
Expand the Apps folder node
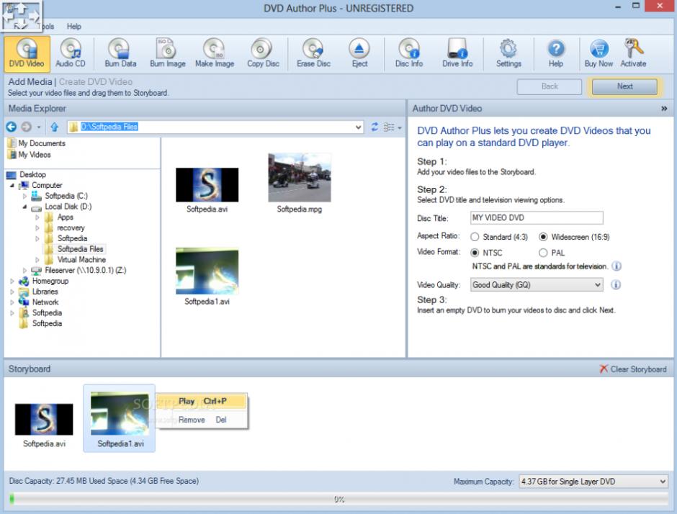tap(37, 217)
